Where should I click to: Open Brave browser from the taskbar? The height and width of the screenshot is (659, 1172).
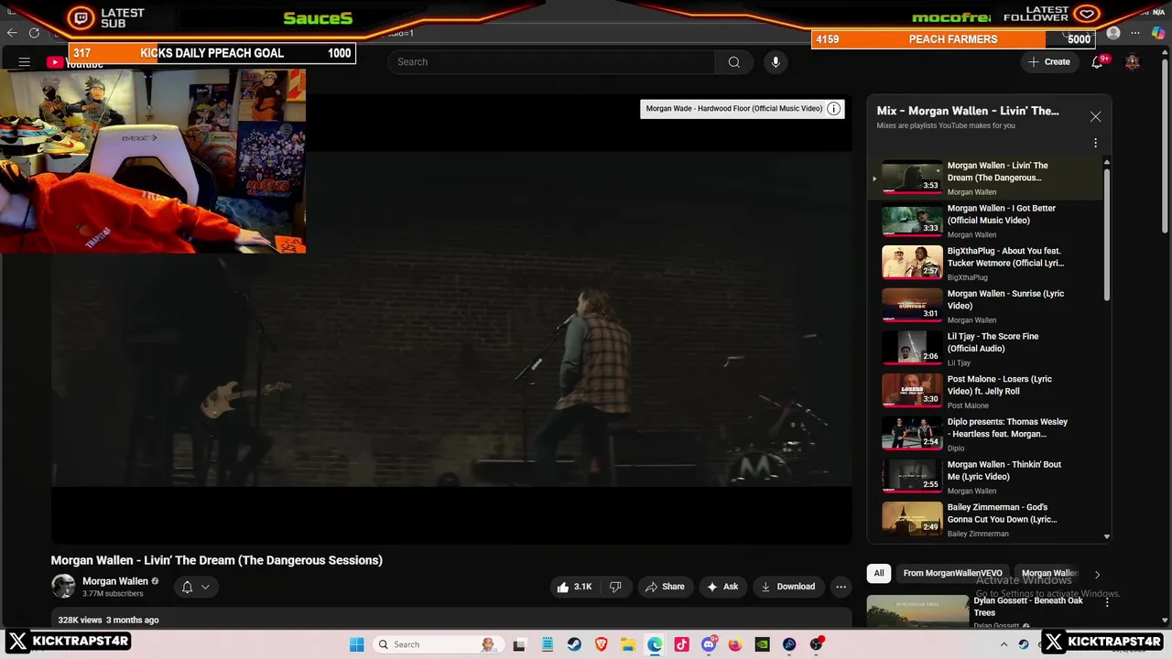602,644
